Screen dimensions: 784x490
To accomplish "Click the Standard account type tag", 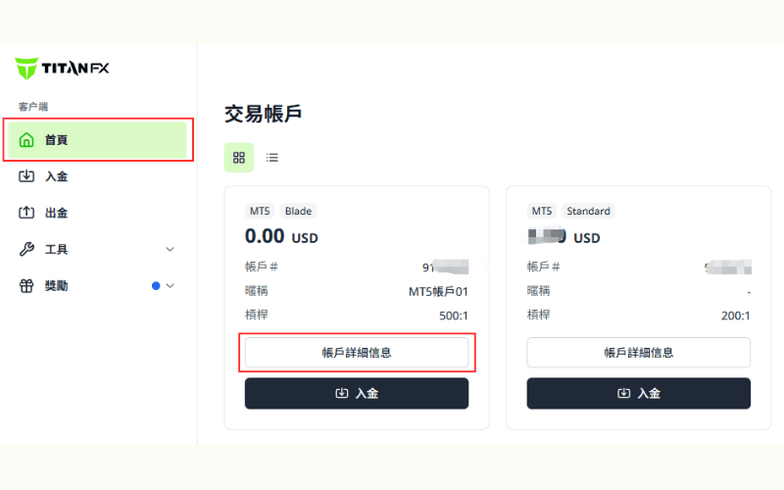I will (588, 211).
